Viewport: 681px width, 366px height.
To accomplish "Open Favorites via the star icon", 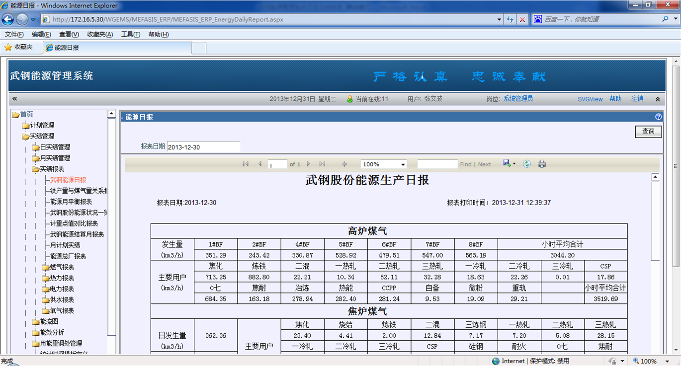I will coord(8,47).
